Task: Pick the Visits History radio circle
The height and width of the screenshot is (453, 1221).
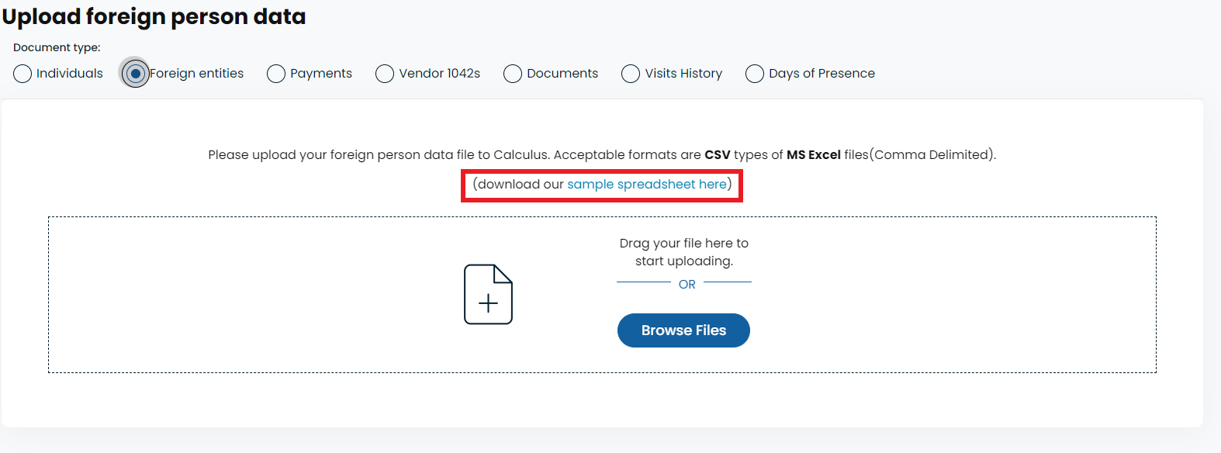Action: (x=631, y=74)
